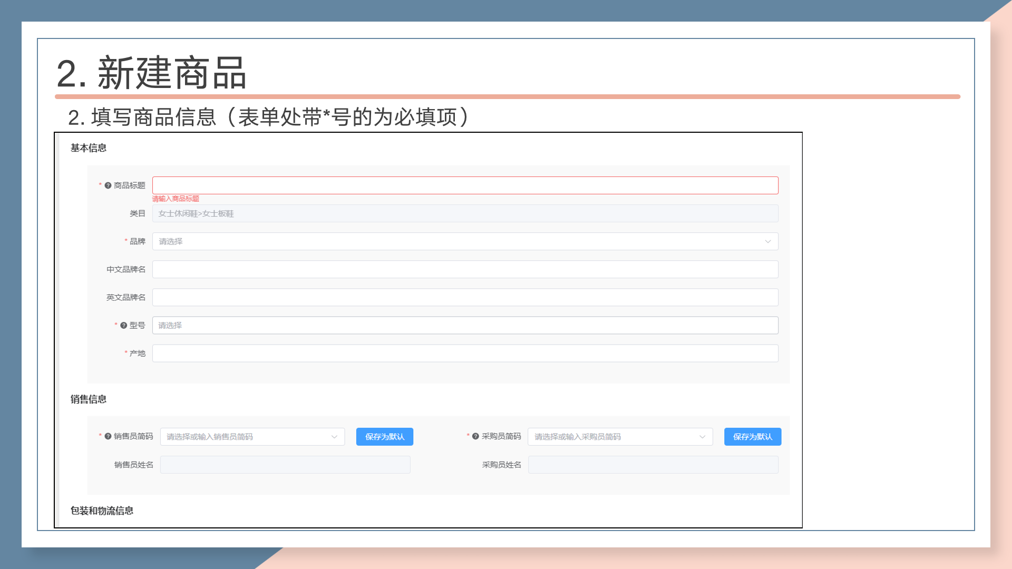The image size is (1012, 569).
Task: Click help icon beside 商品标题 label
Action: tap(108, 185)
